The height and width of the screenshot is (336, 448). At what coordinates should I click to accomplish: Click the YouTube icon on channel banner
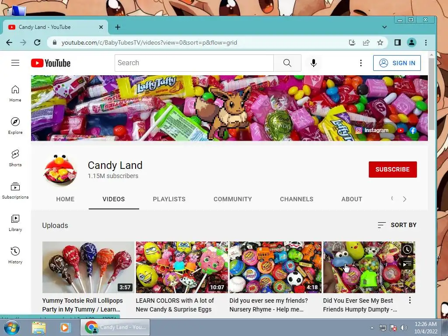click(401, 130)
